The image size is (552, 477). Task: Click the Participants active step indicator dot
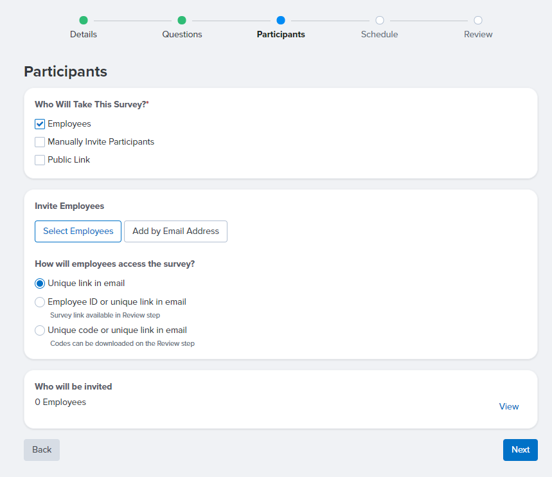click(280, 21)
